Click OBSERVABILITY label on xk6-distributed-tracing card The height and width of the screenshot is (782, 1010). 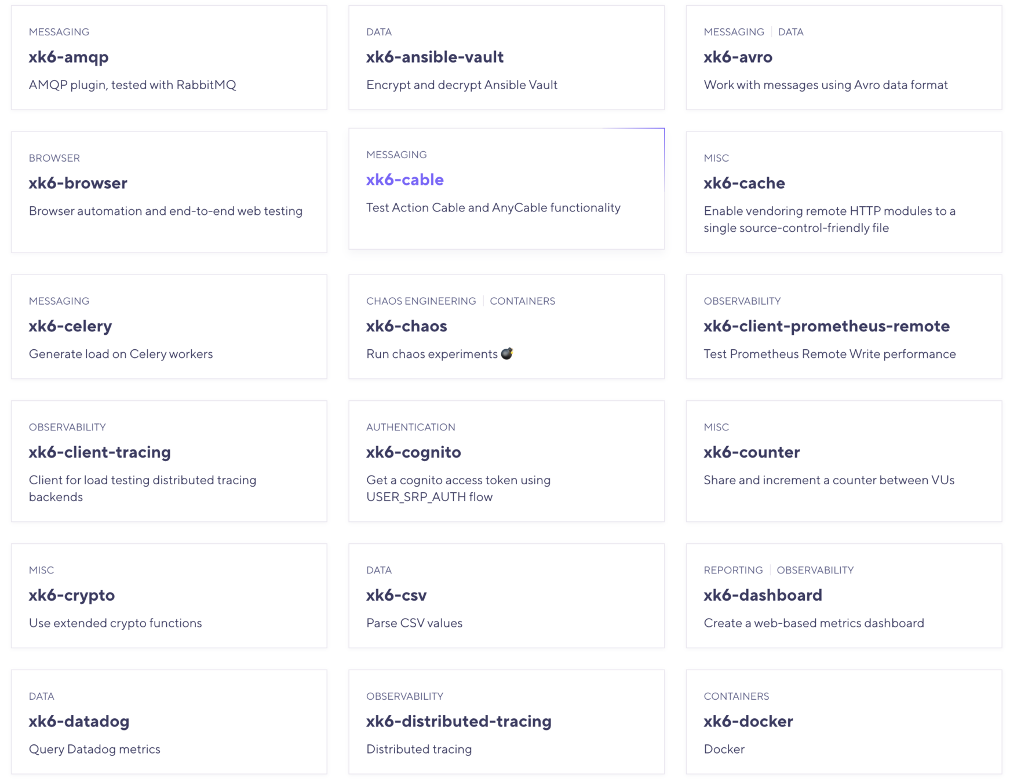404,696
